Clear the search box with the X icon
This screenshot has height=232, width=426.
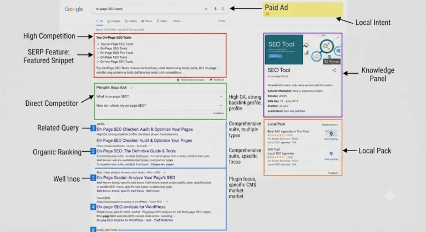click(206, 9)
